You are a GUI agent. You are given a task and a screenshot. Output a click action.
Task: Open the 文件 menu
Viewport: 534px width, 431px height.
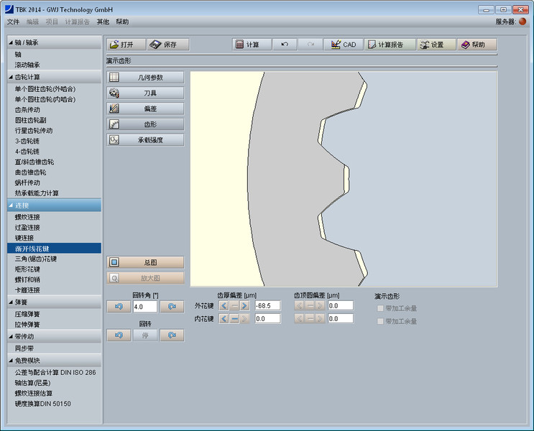coord(13,22)
